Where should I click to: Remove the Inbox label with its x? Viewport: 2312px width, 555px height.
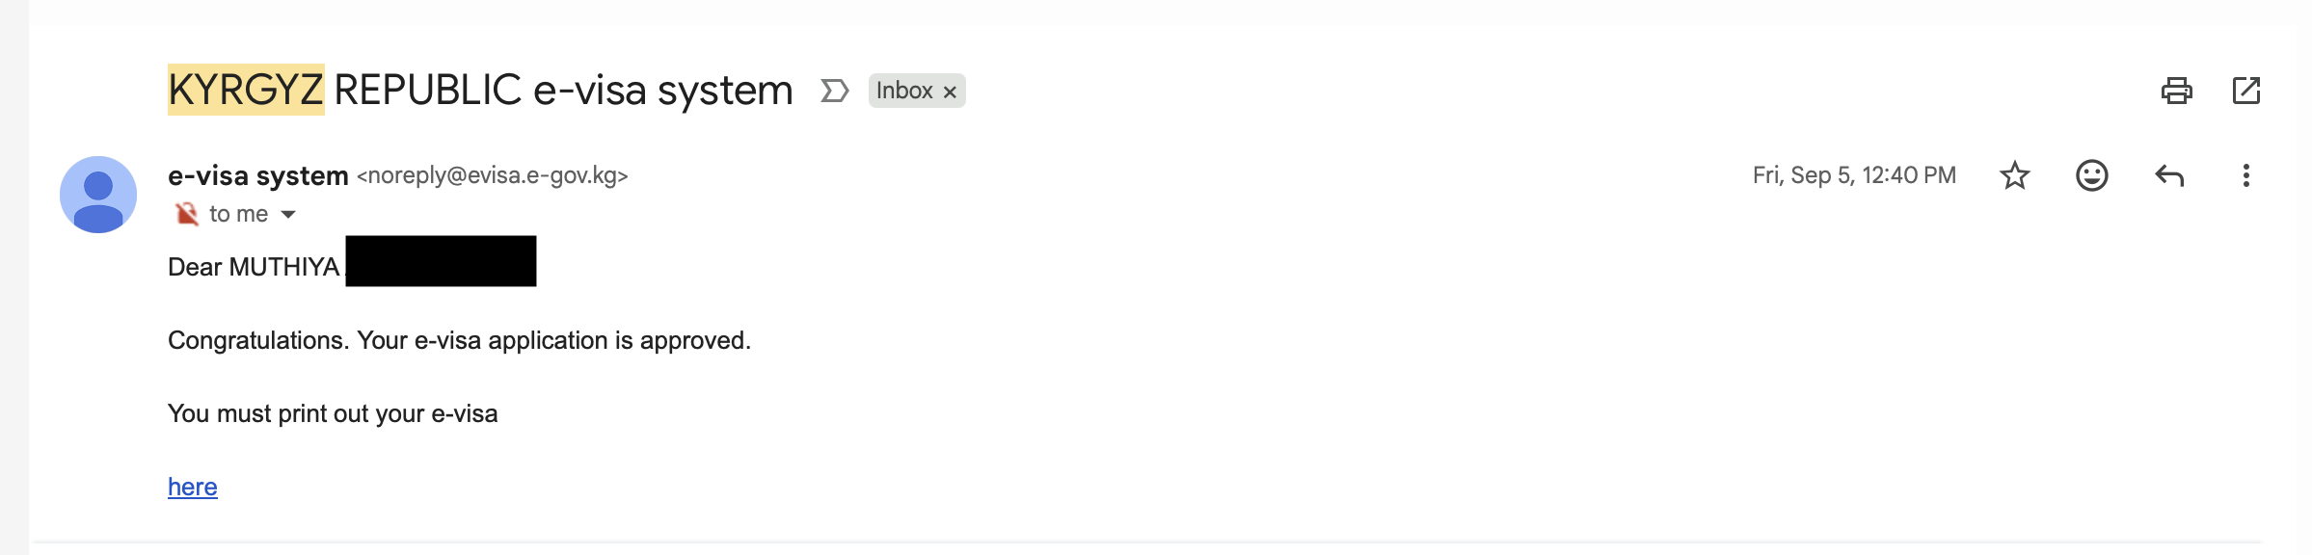[x=950, y=92]
